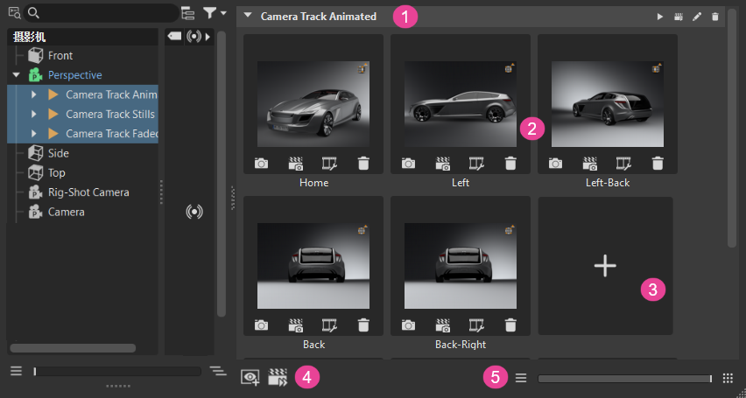
Task: Adjust the thumbnail size slider
Action: pos(625,379)
